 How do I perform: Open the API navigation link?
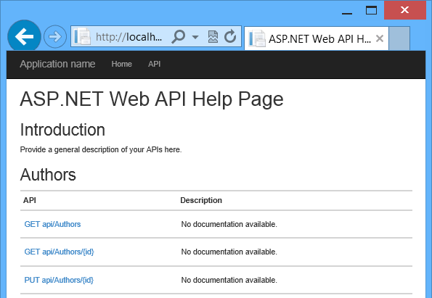pyautogui.click(x=154, y=64)
